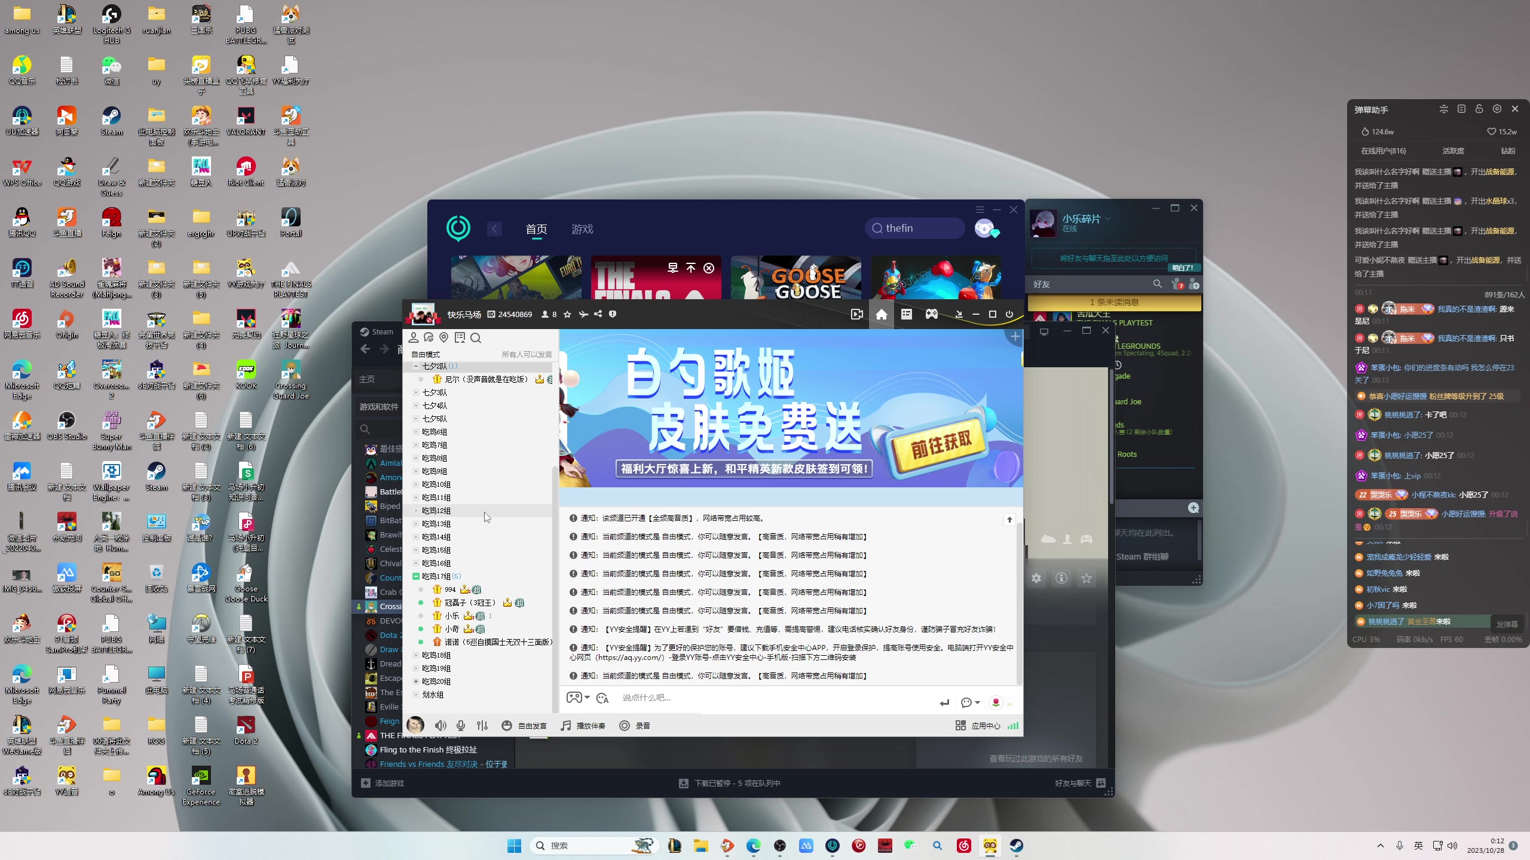Click the send enter-arrow icon in chat
The image size is (1530, 860).
[944, 703]
